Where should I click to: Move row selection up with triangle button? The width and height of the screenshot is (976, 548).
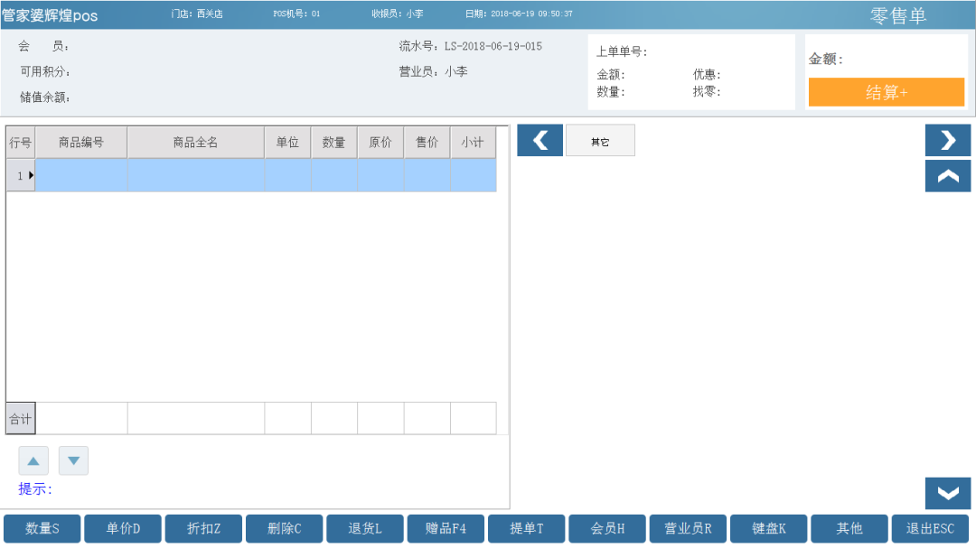[x=33, y=460]
